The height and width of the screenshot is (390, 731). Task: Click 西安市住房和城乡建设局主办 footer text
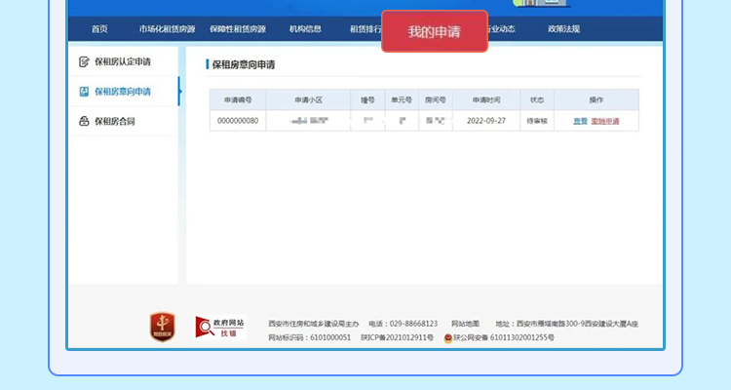click(x=313, y=324)
